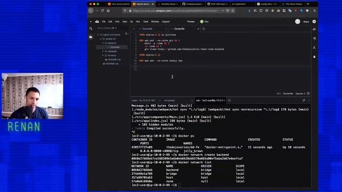Image resolution: width=342 pixels, height=192 pixels.
Task: Collapse the backend folder arrow
Action: click(x=103, y=43)
